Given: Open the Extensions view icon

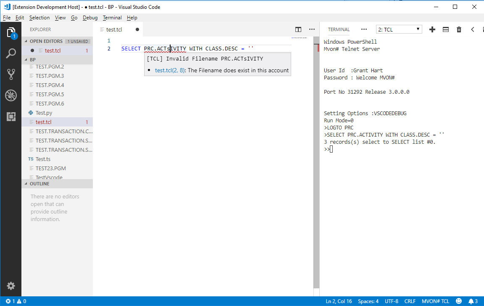Looking at the screenshot, I should click(x=11, y=117).
